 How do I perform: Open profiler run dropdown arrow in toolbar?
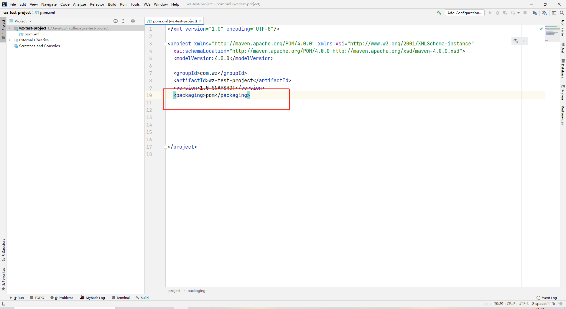coord(519,13)
